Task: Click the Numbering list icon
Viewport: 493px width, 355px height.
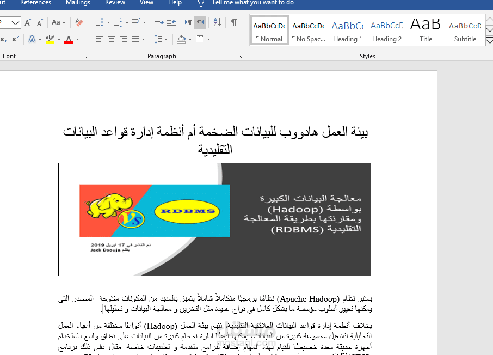Action: 118,22
